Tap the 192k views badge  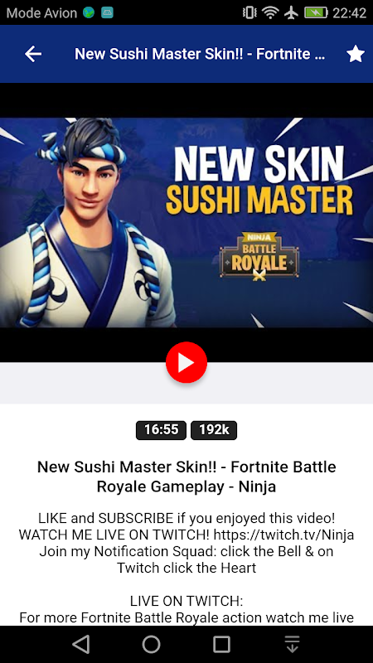tap(214, 430)
